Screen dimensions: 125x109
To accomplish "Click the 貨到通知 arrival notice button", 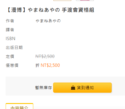I will coord(82,88).
